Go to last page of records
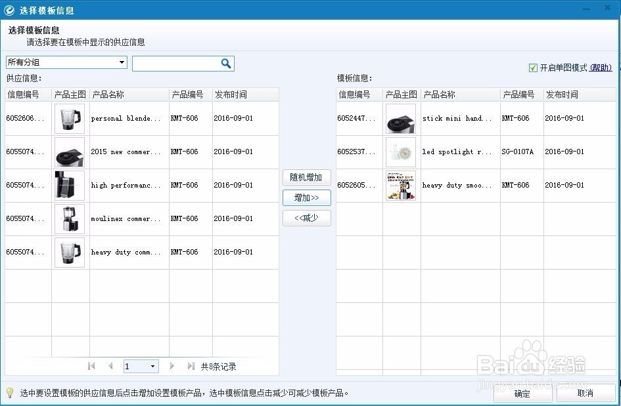The image size is (621, 406). pos(191,366)
